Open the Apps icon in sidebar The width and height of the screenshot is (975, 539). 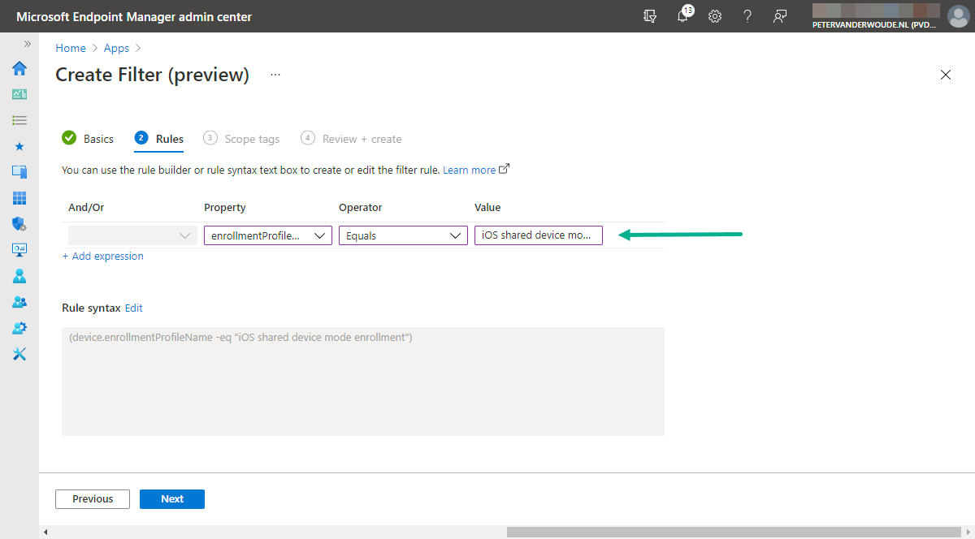pos(19,197)
